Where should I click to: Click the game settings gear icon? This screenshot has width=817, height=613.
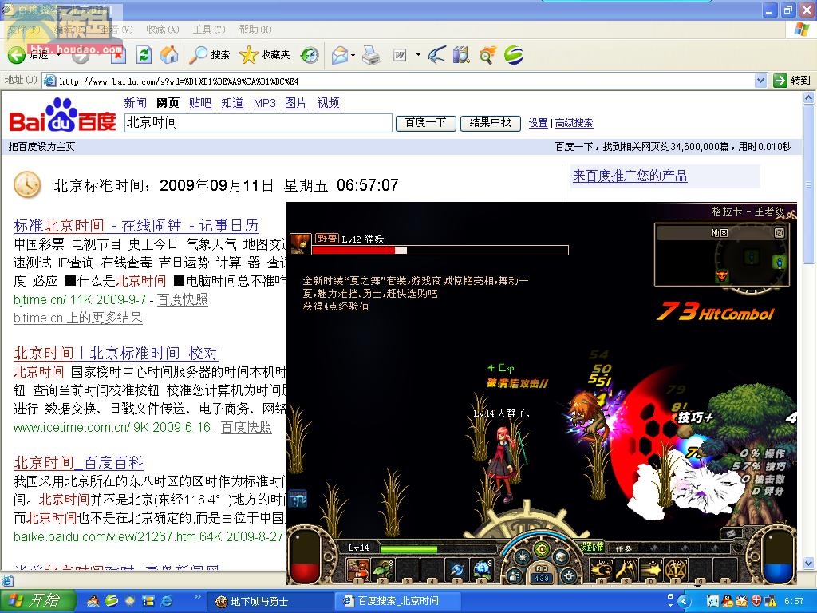568,576
